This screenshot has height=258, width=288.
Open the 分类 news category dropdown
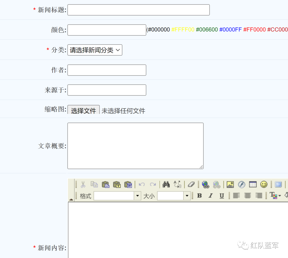[x=95, y=50]
